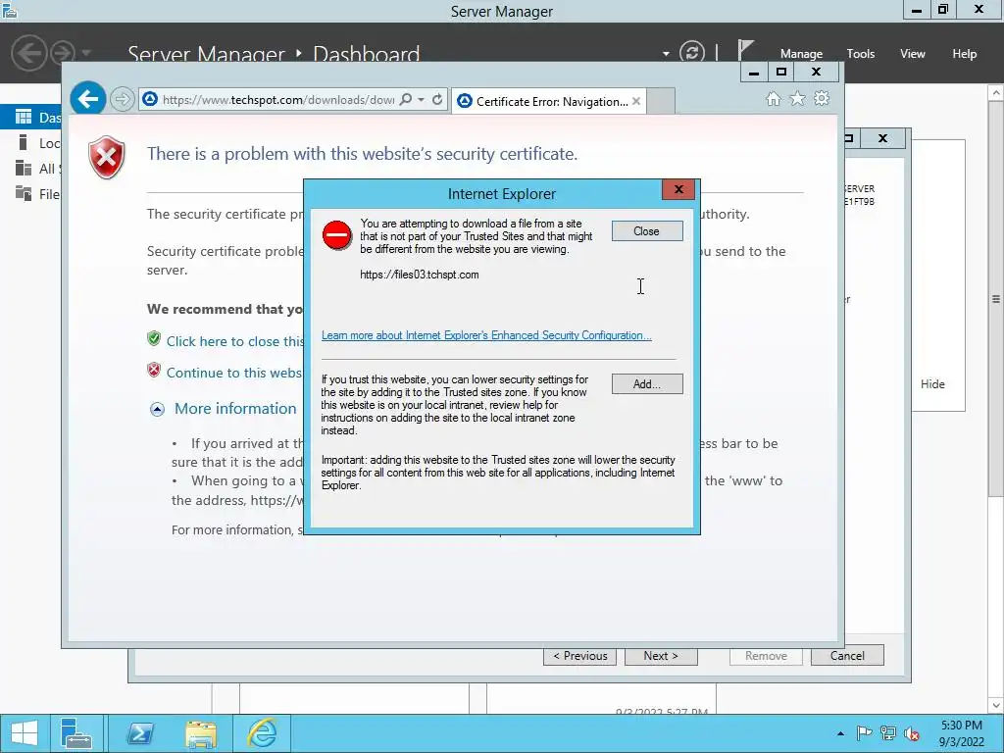
Task: Click the Previous button in the wizard
Action: pyautogui.click(x=580, y=656)
